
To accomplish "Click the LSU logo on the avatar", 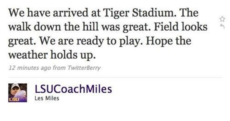I will point(14,100).
